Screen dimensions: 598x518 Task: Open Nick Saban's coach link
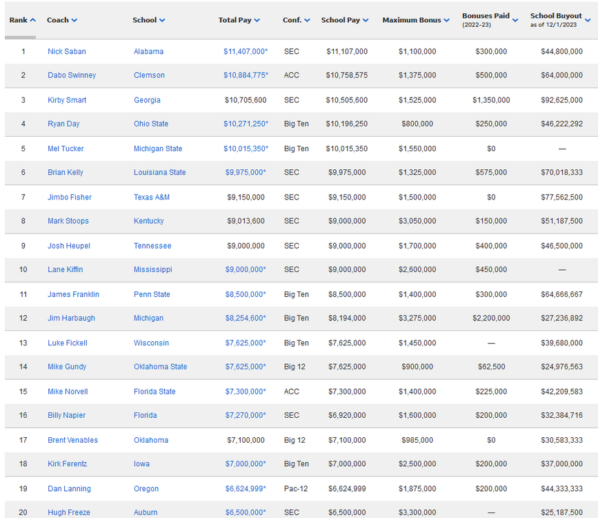click(67, 52)
